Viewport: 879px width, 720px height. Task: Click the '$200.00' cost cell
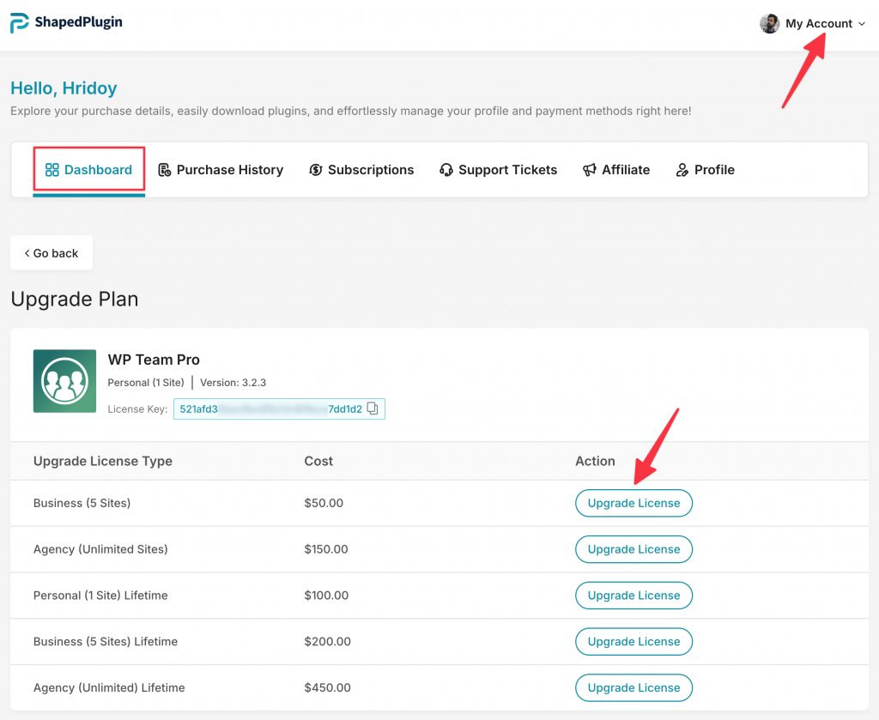pyautogui.click(x=327, y=642)
